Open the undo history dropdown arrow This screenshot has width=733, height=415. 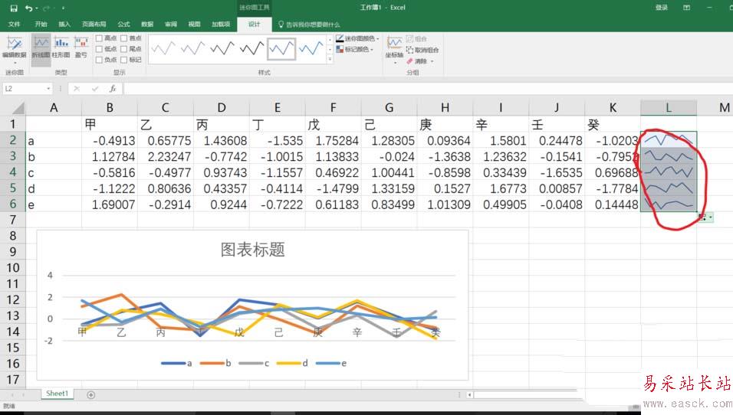(37, 8)
